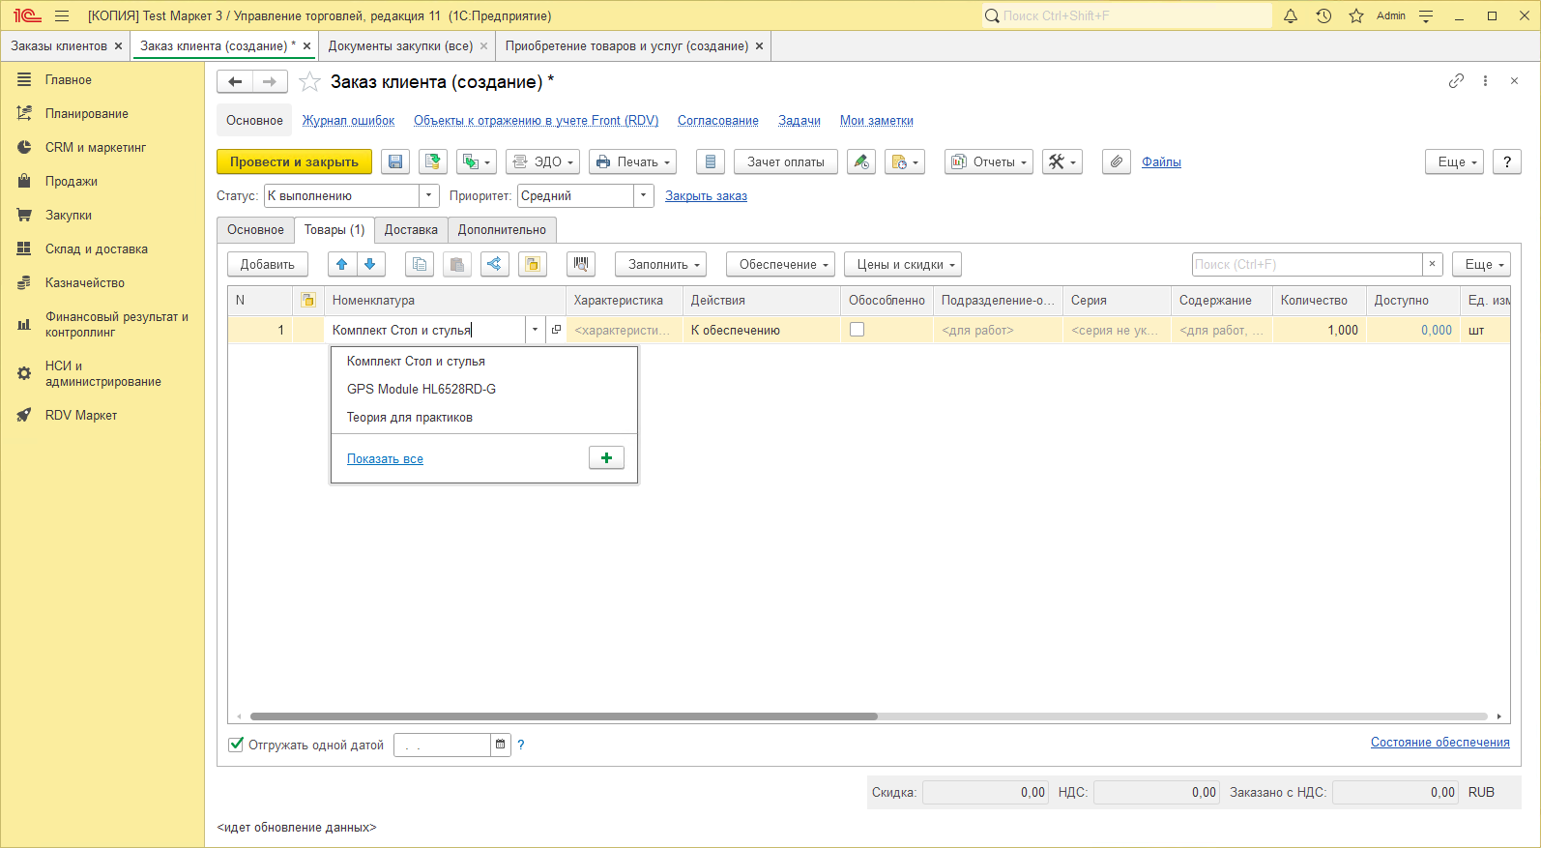Add the document to favorites star

click(x=309, y=82)
